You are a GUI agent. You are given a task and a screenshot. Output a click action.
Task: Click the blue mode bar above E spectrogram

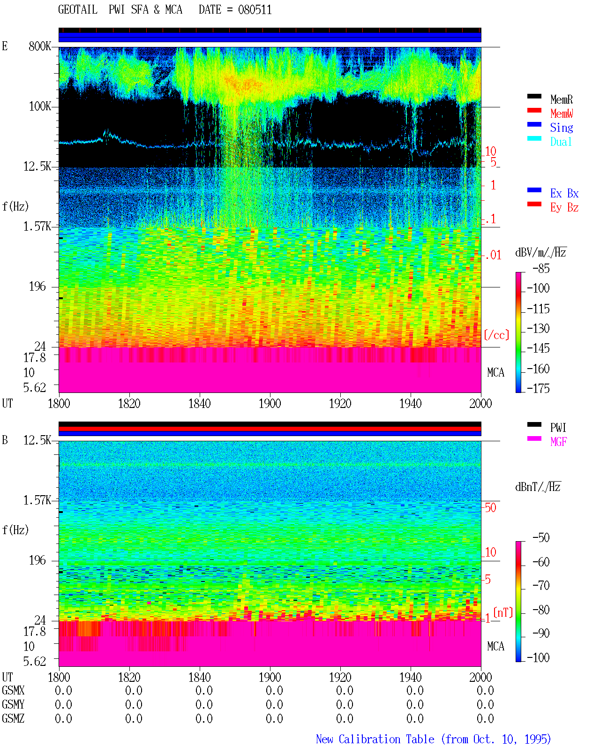tap(270, 37)
